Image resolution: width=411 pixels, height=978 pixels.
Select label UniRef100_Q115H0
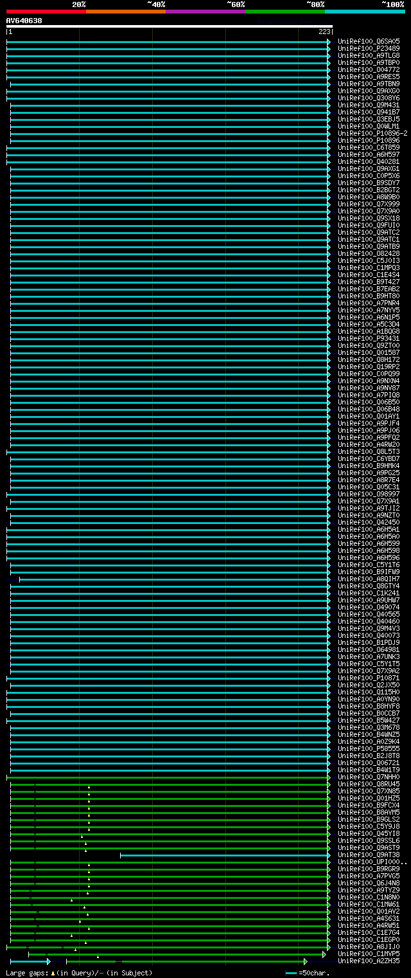369,692
